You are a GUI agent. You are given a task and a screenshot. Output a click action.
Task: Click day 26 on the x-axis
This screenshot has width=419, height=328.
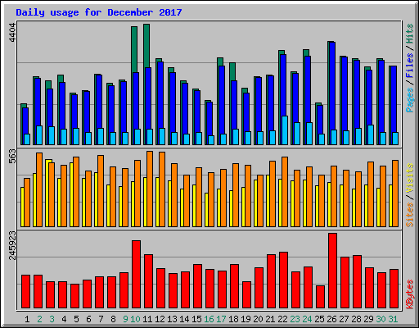coord(331,319)
